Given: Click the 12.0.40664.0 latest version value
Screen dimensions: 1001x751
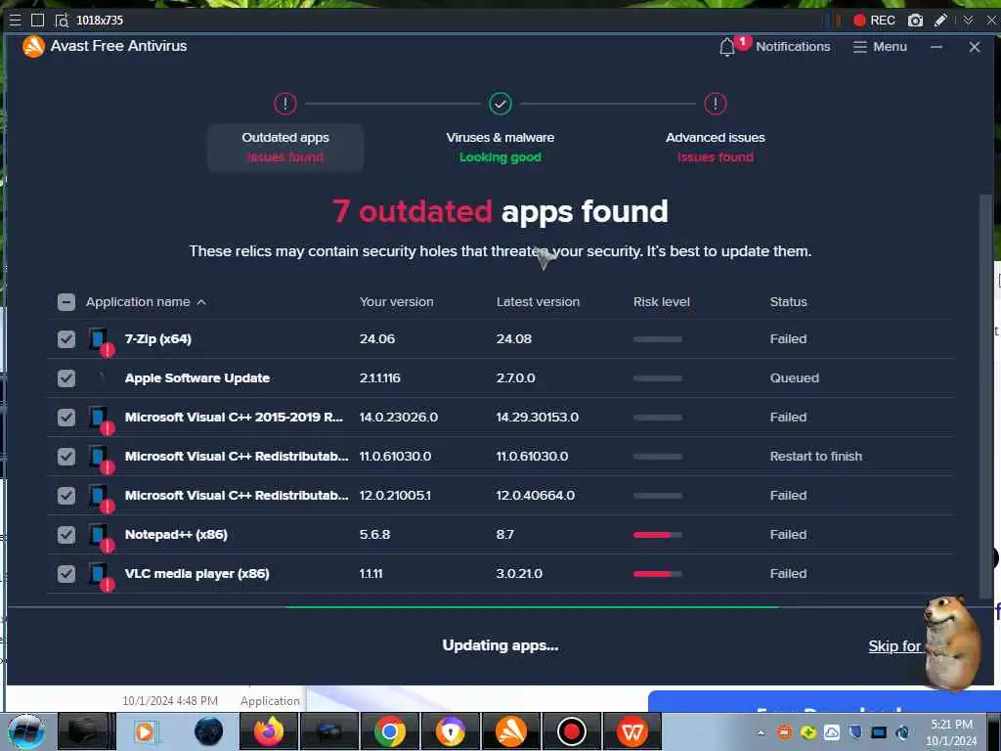Looking at the screenshot, I should pyautogui.click(x=536, y=496).
